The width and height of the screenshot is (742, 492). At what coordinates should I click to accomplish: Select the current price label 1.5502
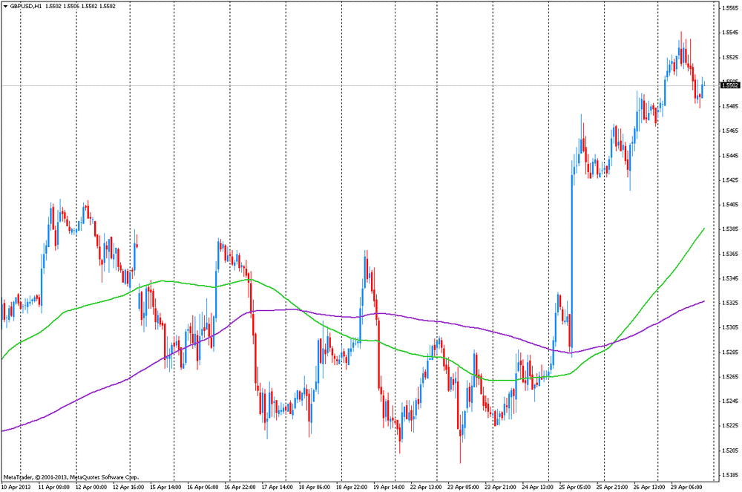click(x=729, y=85)
